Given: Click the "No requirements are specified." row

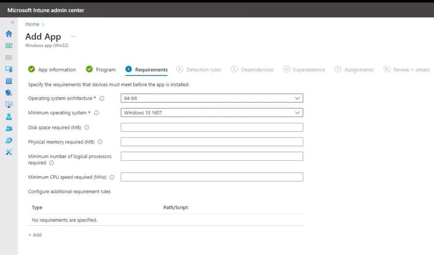Looking at the screenshot, I should (x=166, y=220).
